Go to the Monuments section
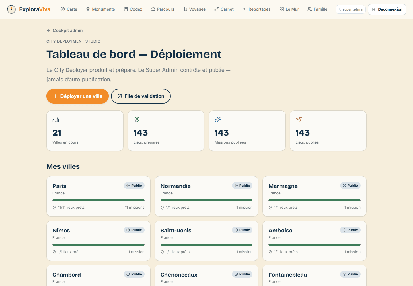Viewport: 413px width, 286px height. 100,9
